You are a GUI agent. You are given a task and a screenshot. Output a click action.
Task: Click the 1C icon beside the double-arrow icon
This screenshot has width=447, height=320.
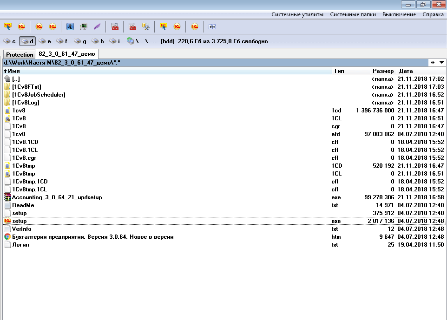(x=194, y=26)
